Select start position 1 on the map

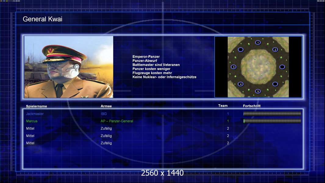[258, 42]
